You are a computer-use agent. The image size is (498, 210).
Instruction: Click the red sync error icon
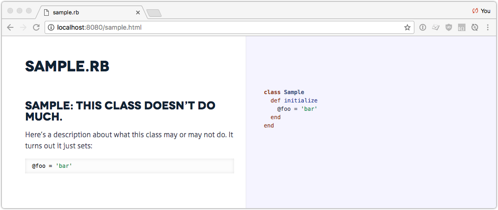coord(475,11)
